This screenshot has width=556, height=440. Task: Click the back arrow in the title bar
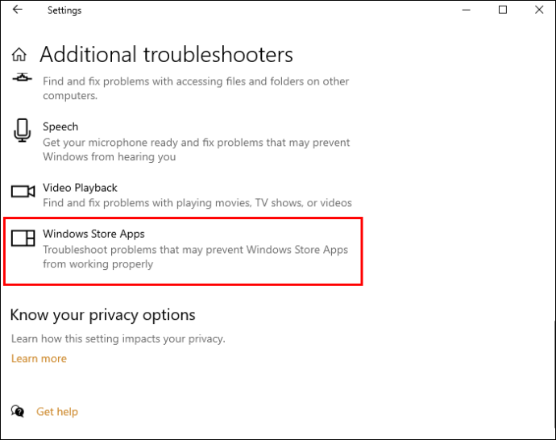(18, 10)
